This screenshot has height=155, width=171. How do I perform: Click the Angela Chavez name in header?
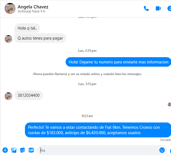[x=33, y=7]
